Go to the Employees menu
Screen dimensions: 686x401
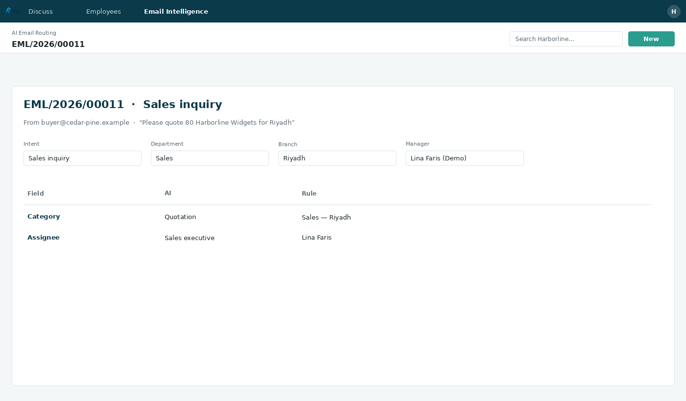pos(103,11)
